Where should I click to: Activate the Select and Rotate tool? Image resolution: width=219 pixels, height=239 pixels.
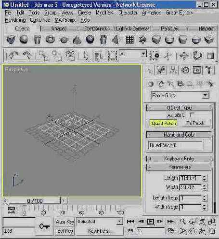point(197,56)
